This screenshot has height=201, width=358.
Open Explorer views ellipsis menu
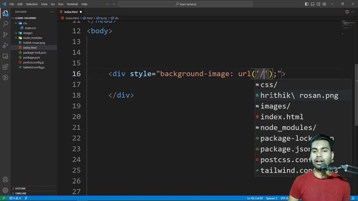[x=52, y=12]
